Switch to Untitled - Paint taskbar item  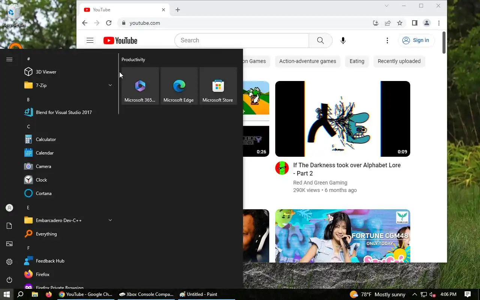pos(206,294)
